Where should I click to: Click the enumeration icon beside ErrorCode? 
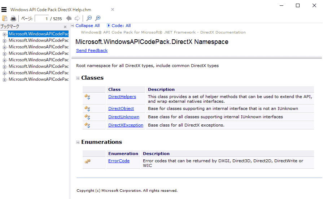coord(88,162)
